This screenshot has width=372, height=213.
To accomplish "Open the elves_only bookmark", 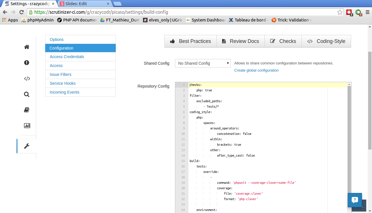I will 162,20.
